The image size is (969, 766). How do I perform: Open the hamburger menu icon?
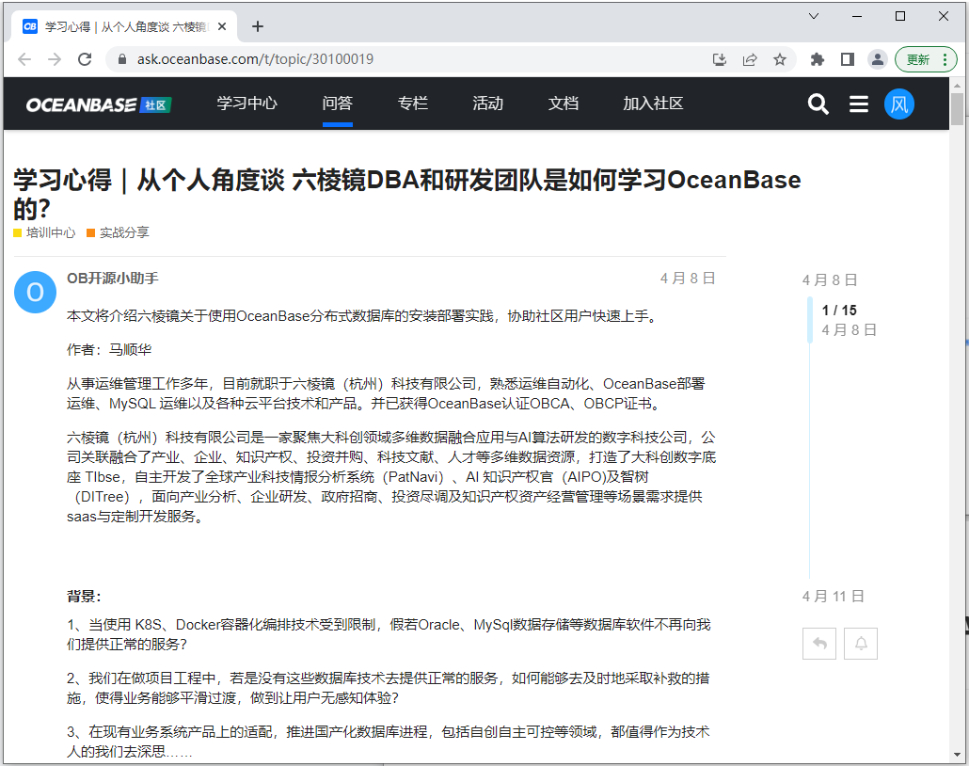[x=858, y=104]
